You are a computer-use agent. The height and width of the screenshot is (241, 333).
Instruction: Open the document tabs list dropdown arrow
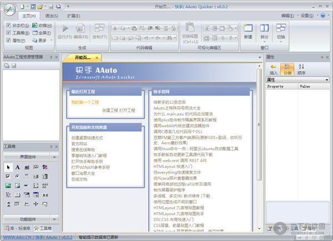[260, 58]
